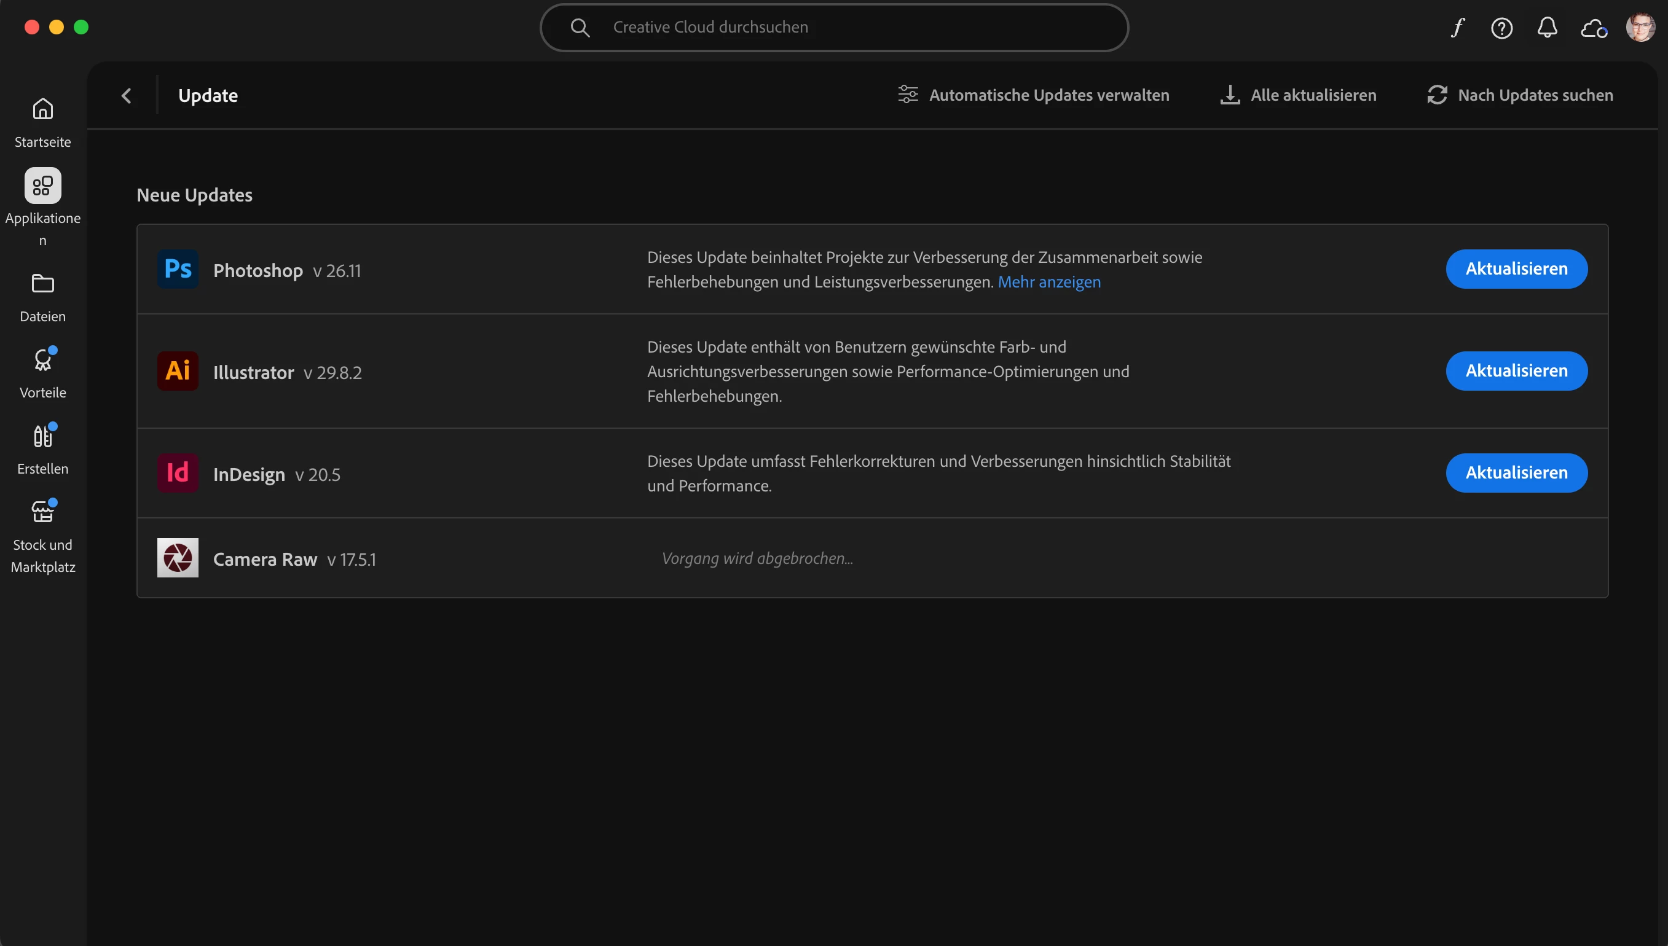
Task: Open the help question mark icon
Action: 1501,28
